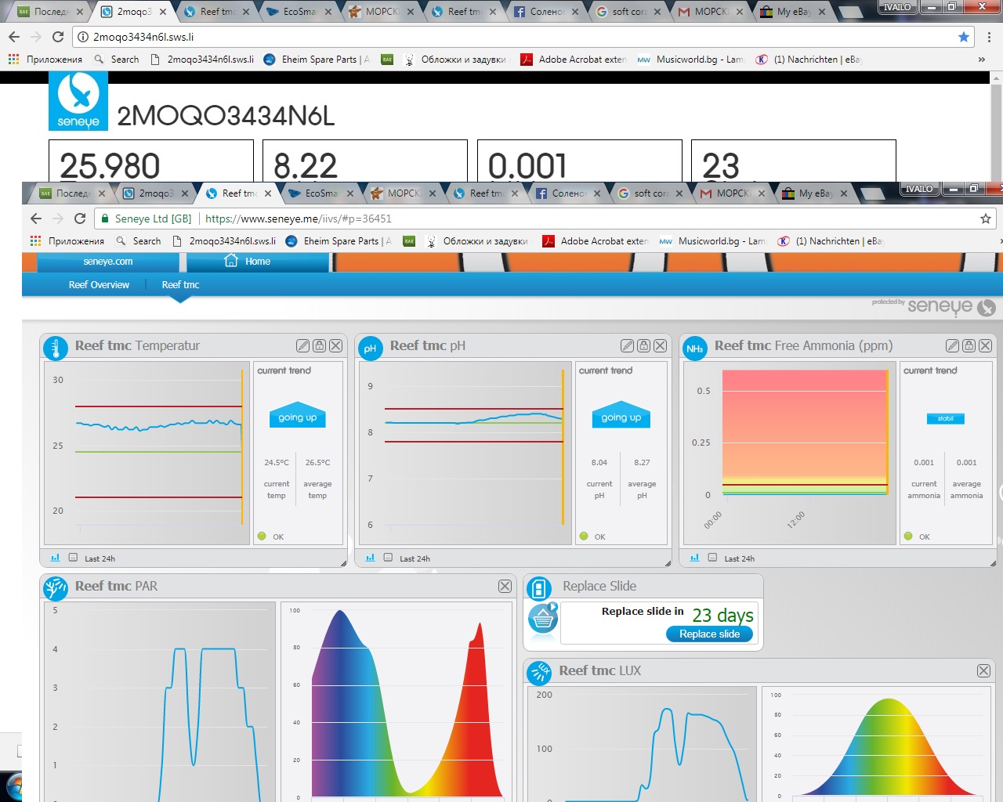1003x802 pixels.
Task: Open chart view icon in Ammonia footer
Action: point(694,558)
